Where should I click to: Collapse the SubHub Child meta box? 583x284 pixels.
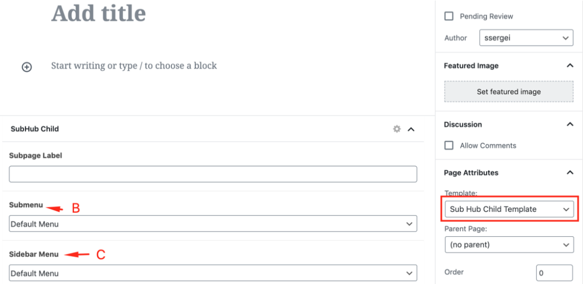tap(412, 129)
